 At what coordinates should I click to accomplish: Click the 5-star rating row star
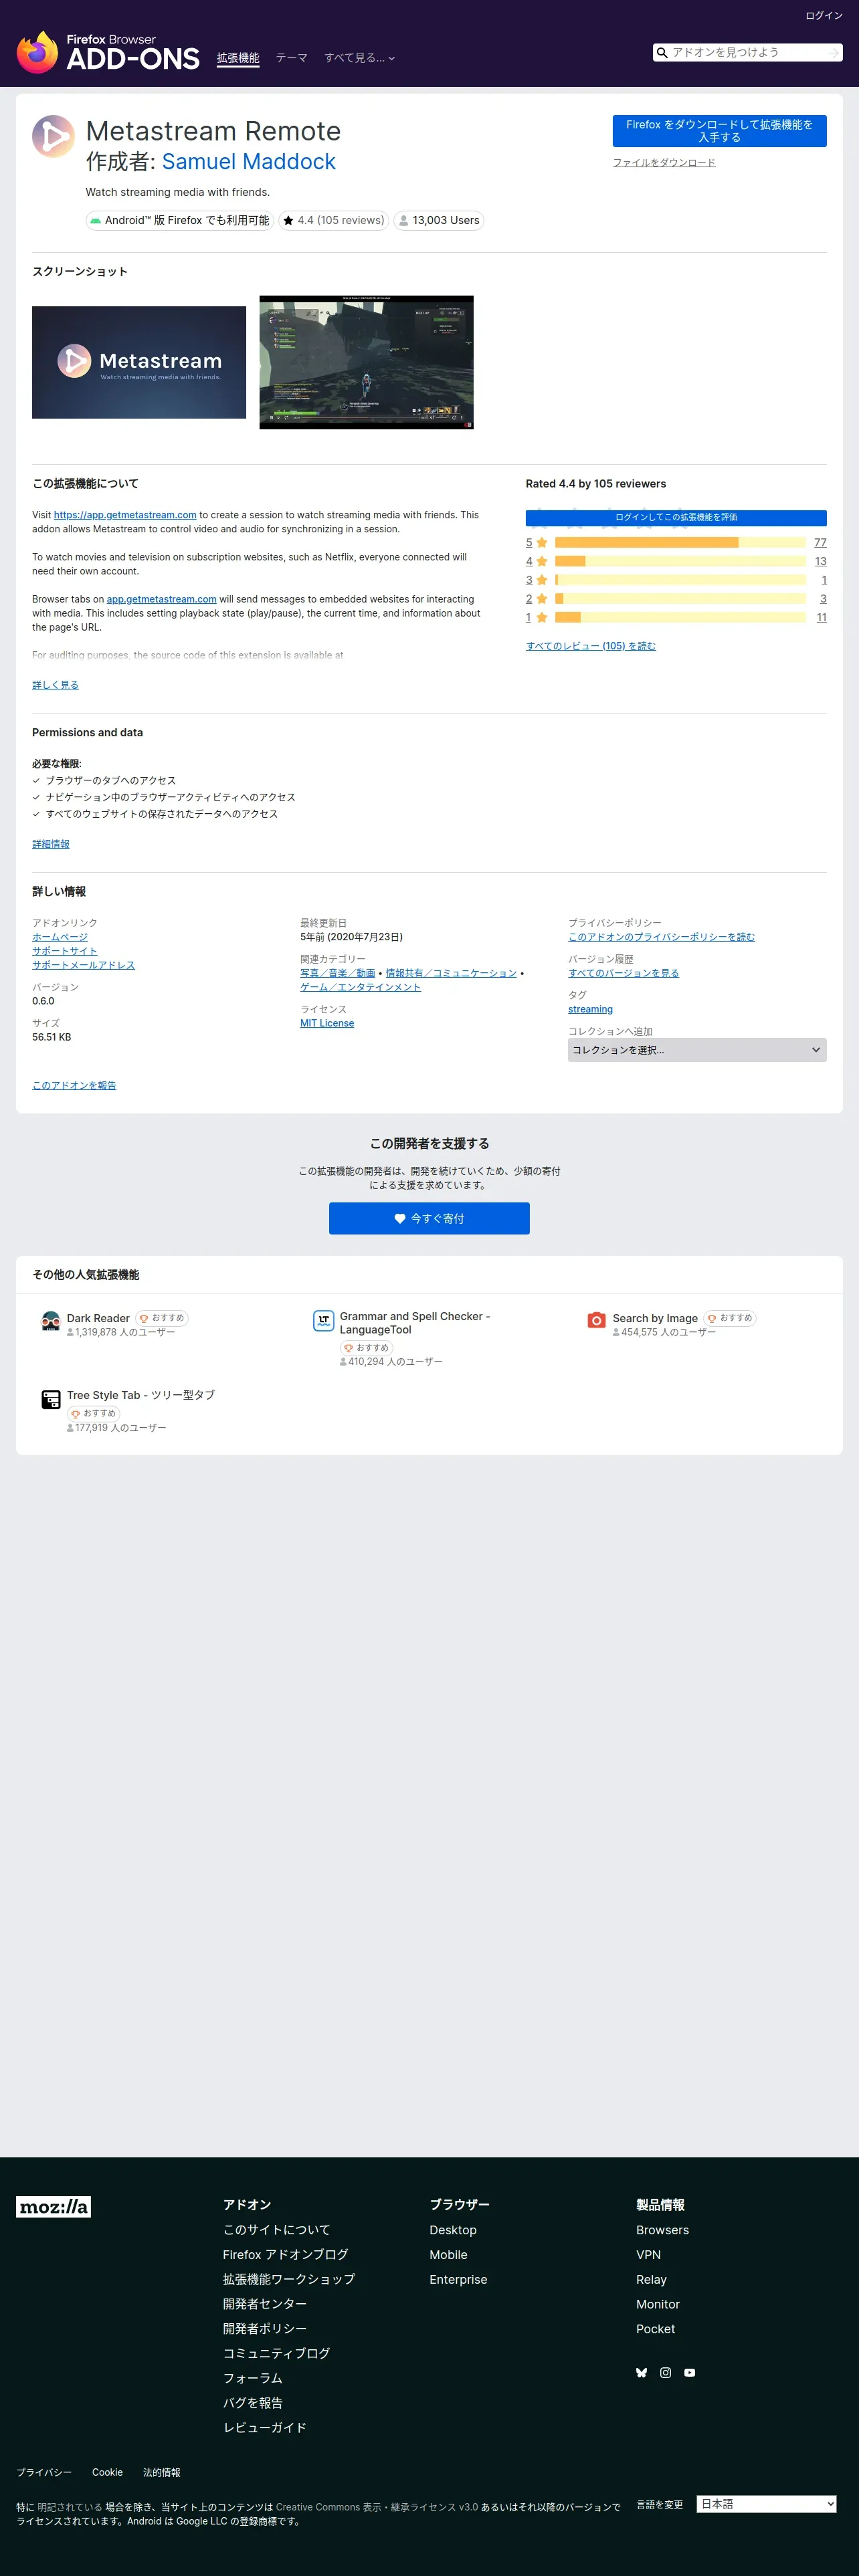click(x=542, y=543)
